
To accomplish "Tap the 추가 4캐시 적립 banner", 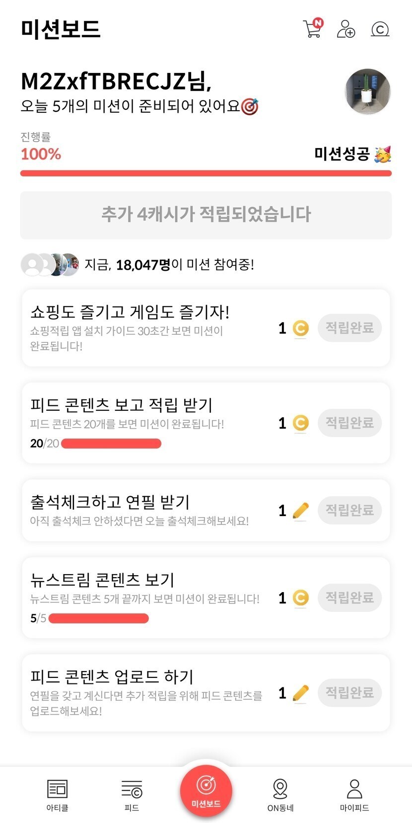I will [x=206, y=215].
